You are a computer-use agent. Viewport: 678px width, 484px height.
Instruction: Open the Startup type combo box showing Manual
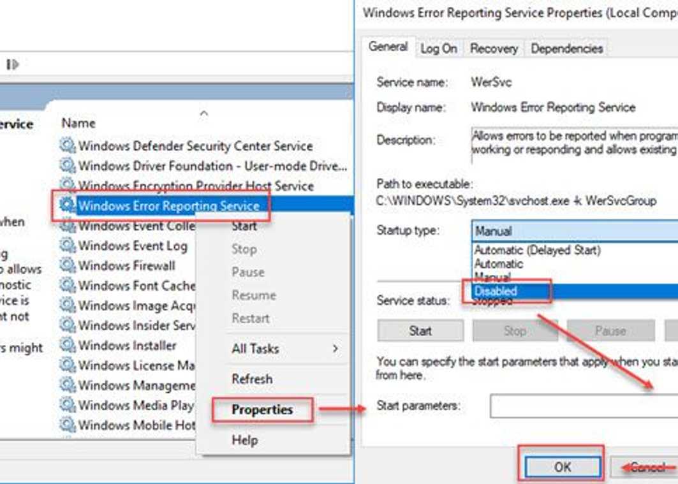(x=575, y=231)
